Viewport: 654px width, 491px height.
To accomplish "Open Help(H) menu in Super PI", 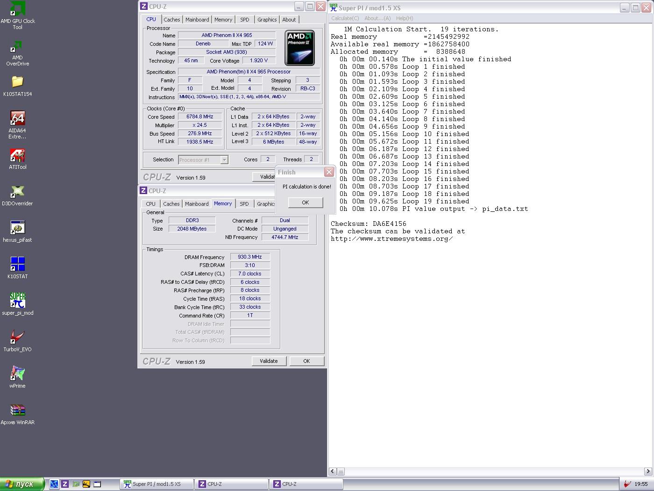I will (405, 18).
